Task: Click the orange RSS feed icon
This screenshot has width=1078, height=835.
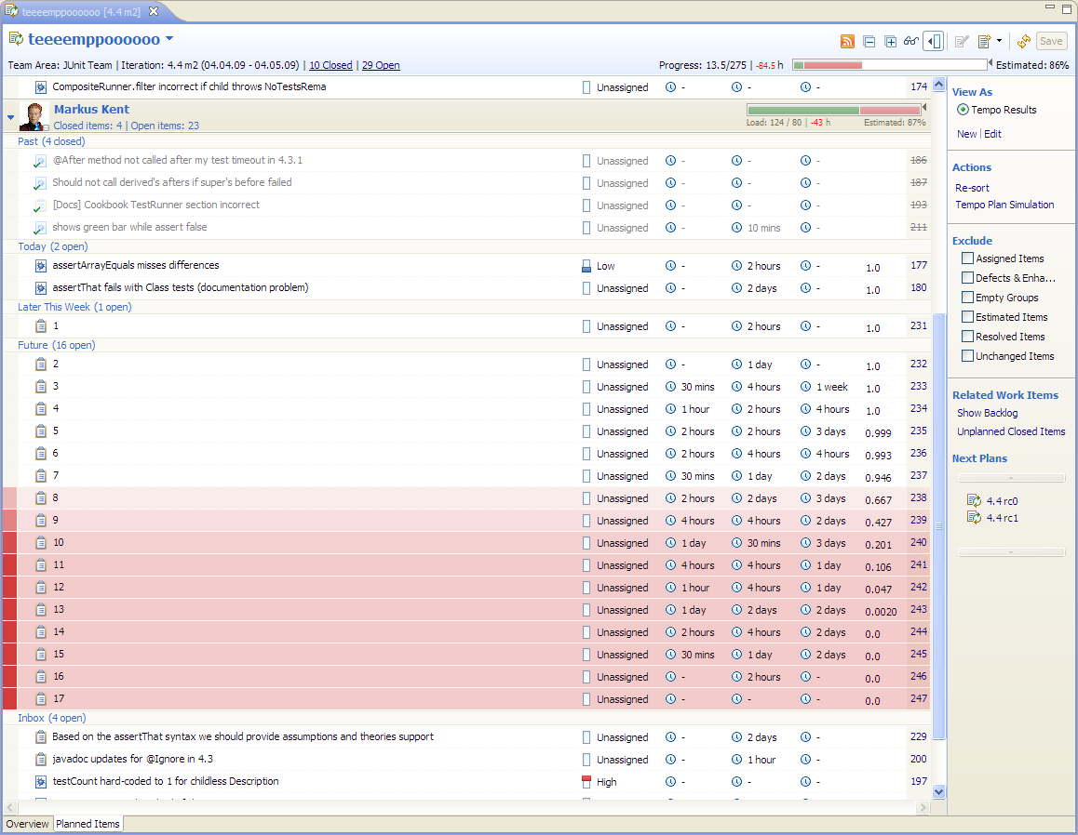Action: coord(848,41)
